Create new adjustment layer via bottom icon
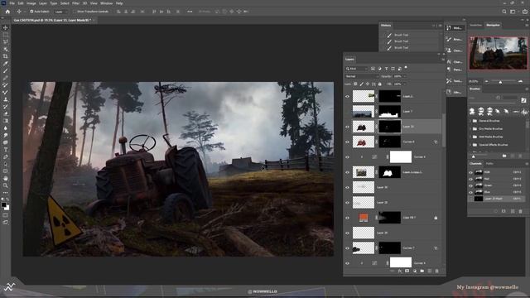 click(415, 271)
